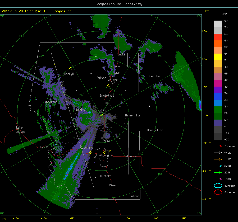Click the white 04DK arrow icon
This screenshot has height=222, width=238.
point(218,153)
